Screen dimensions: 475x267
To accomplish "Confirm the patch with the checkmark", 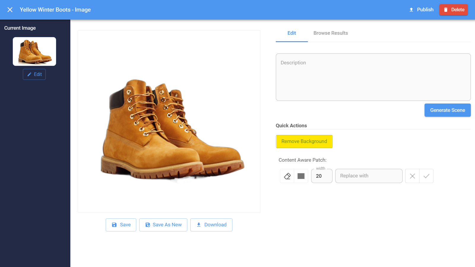I will click(426, 176).
